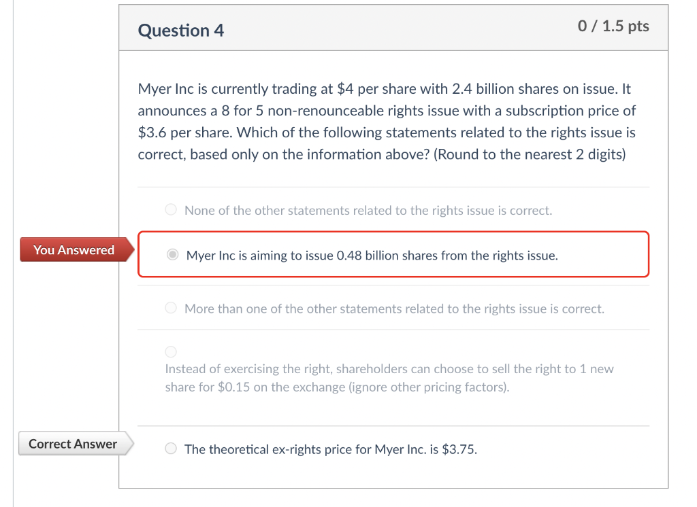Click the 'Question 4' heading
Screen dimensions: 697x507
(x=180, y=31)
